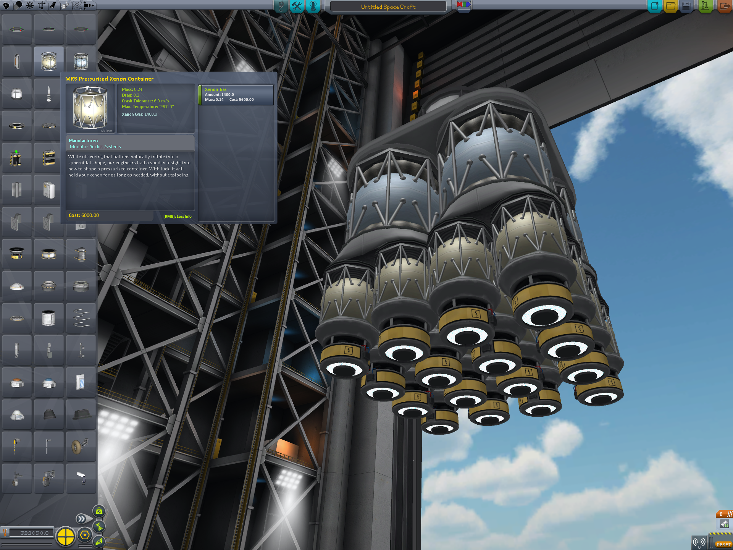Open the Structural parts category tab (crane icon)
This screenshot has width=733, height=550.
(42, 5)
